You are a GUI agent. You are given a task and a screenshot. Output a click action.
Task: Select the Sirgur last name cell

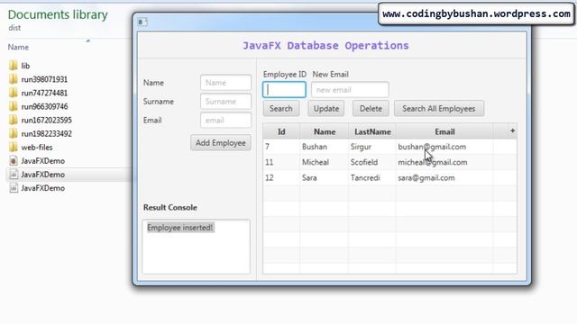click(372, 147)
